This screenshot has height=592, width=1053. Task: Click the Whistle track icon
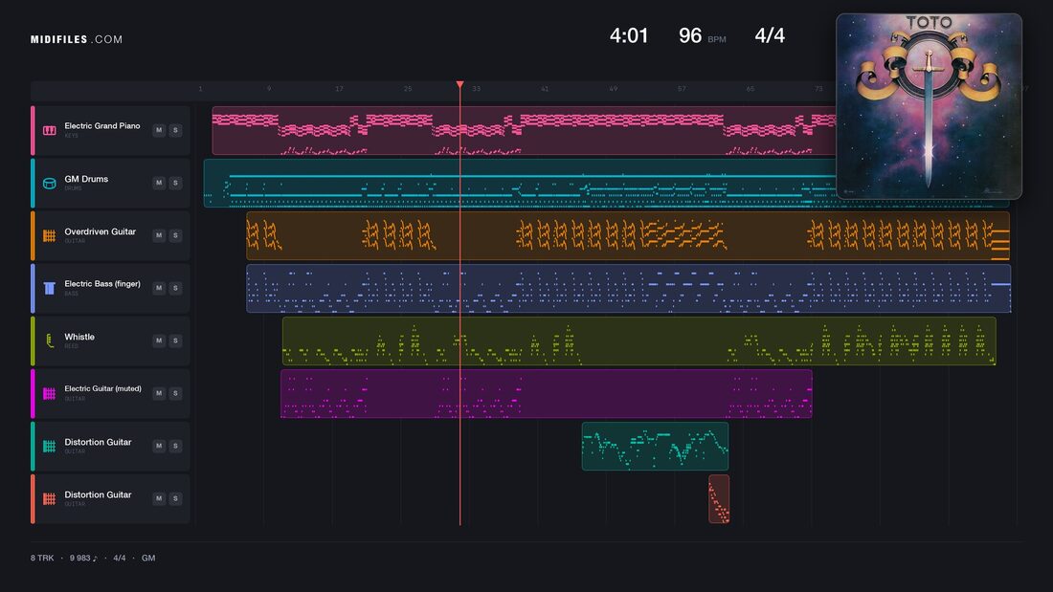coord(50,341)
